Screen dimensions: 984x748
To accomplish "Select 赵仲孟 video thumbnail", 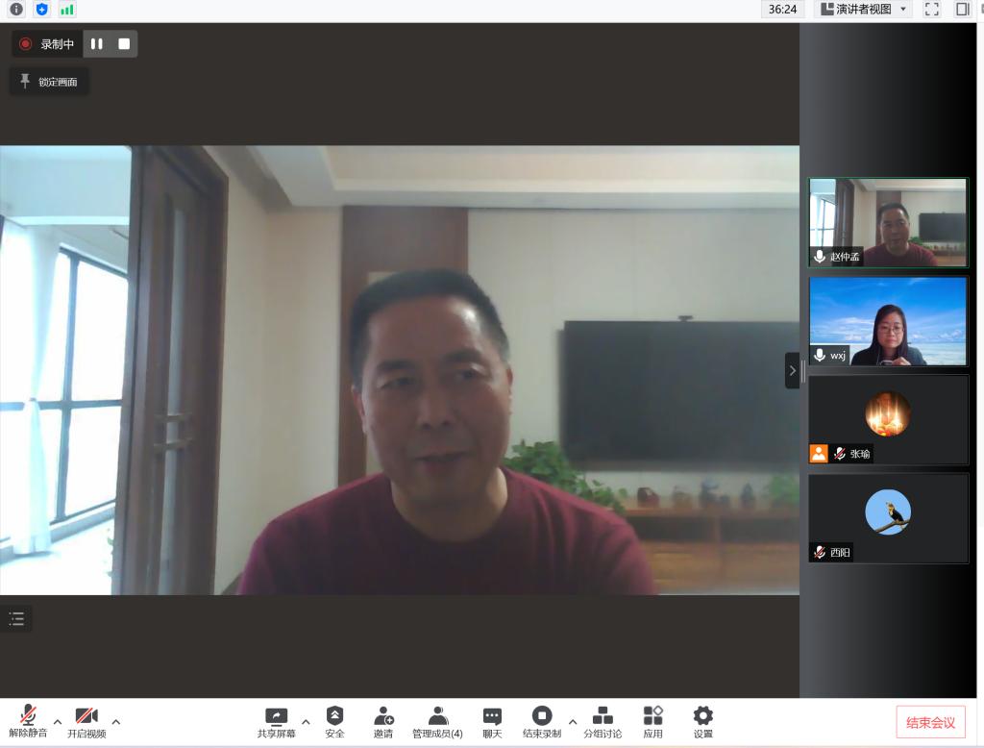I will click(x=888, y=222).
